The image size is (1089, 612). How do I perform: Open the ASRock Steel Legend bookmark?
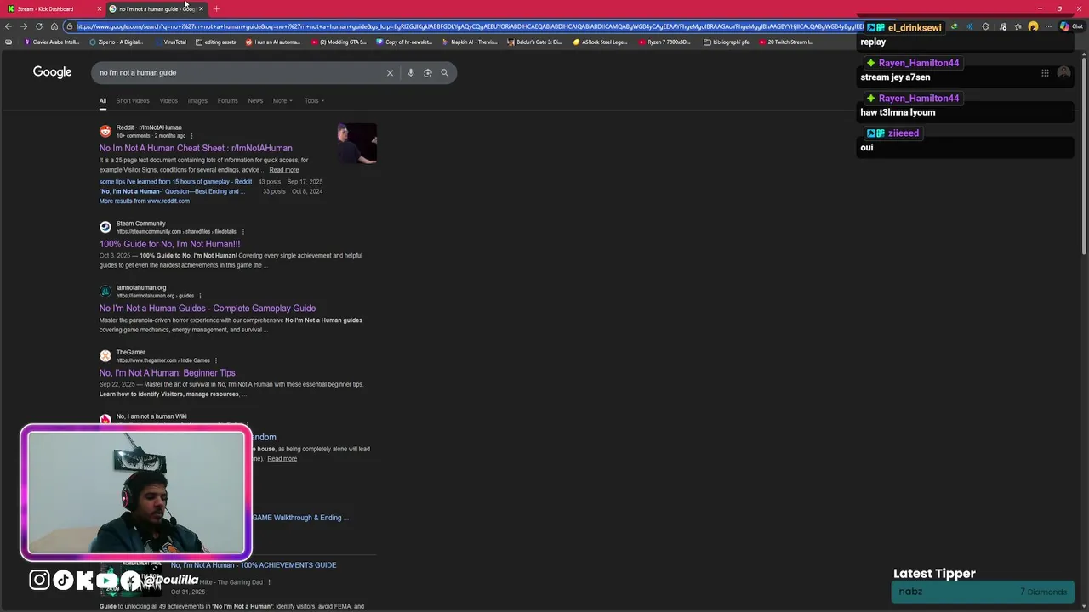click(x=600, y=42)
